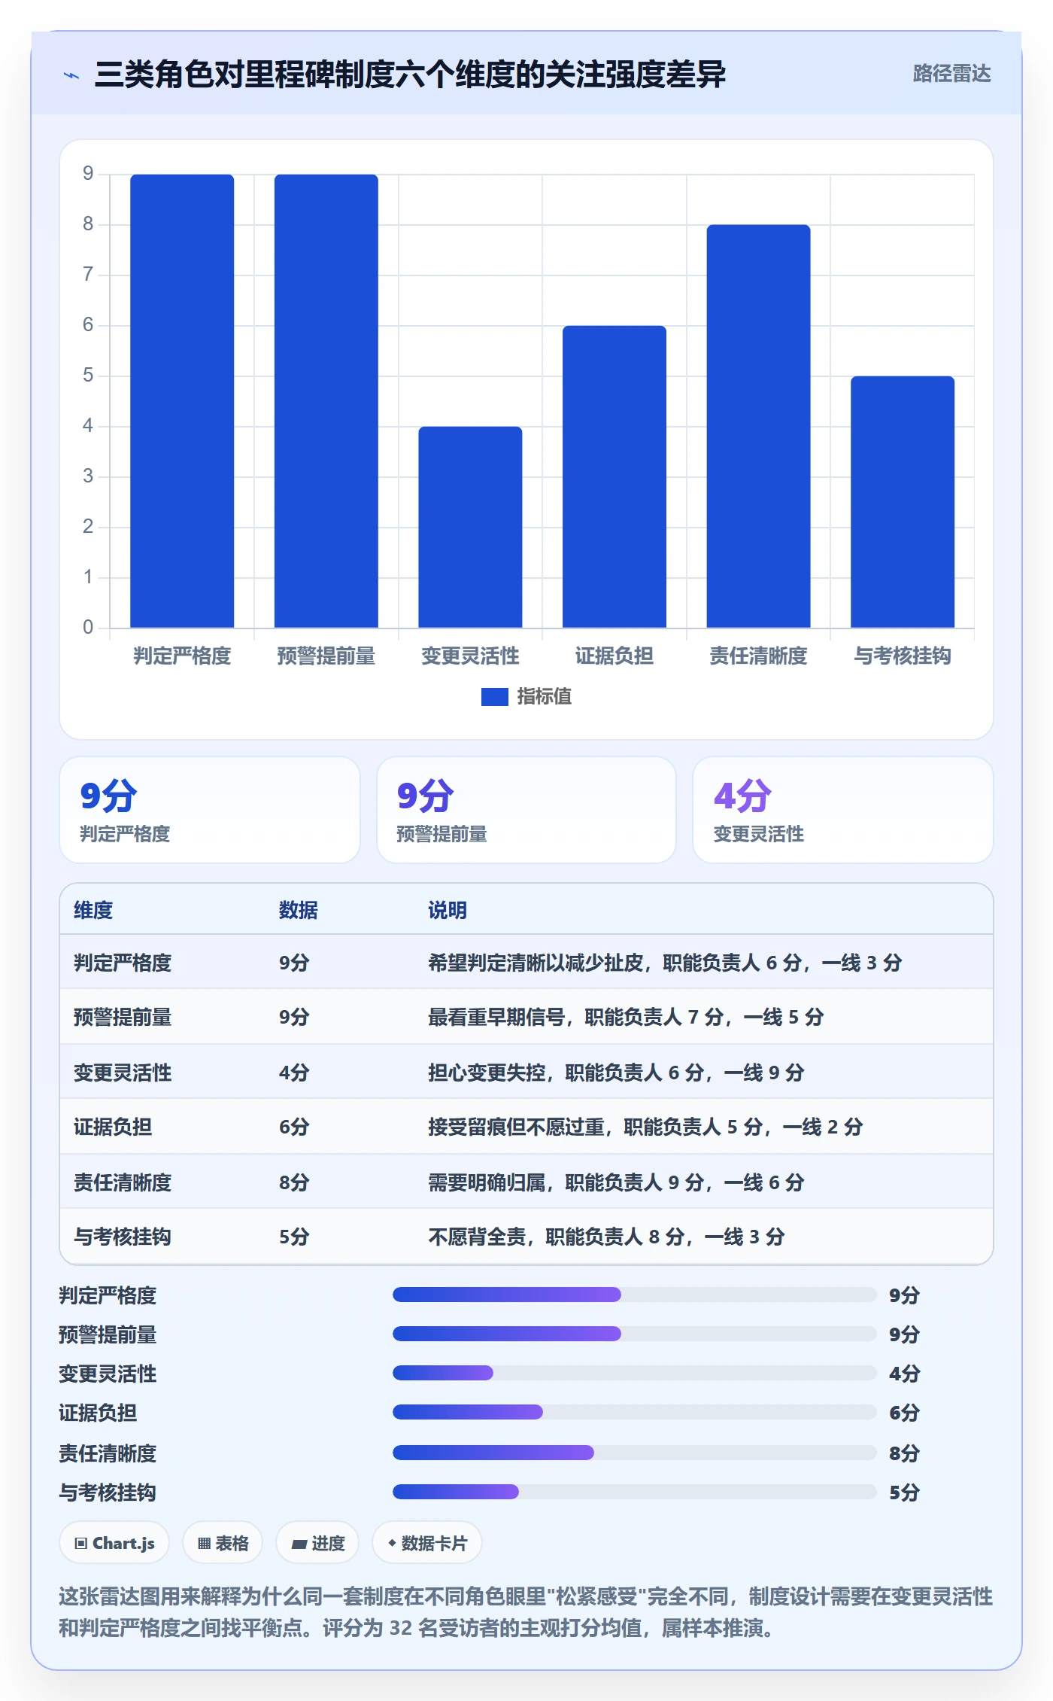This screenshot has width=1053, height=1701.
Task: Click the footnote paragraph about 32 名受访者
Action: pos(526,1612)
